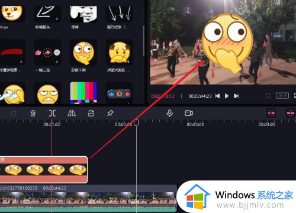
Task: Click the 00:01:00 mark on timeline ruler
Action: click(x=52, y=124)
